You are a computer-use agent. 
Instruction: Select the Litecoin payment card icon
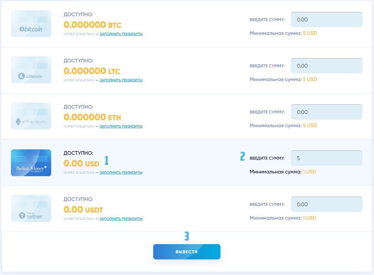pyautogui.click(x=31, y=70)
